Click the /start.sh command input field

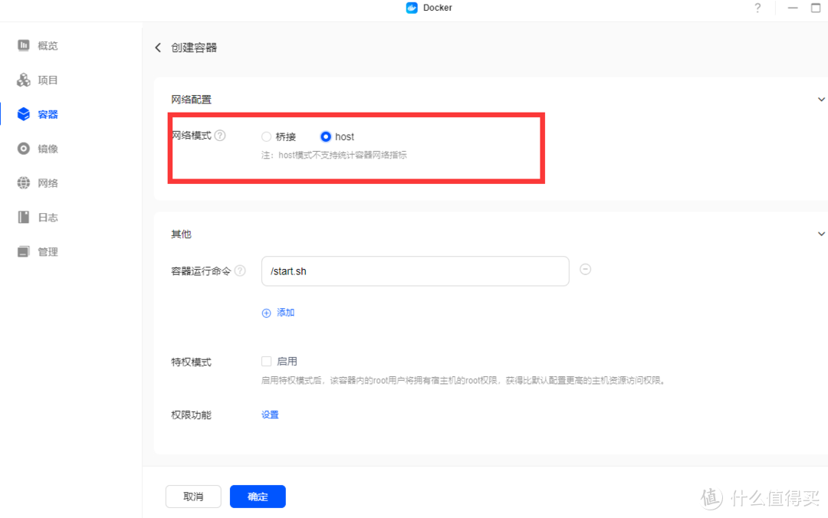pos(415,271)
